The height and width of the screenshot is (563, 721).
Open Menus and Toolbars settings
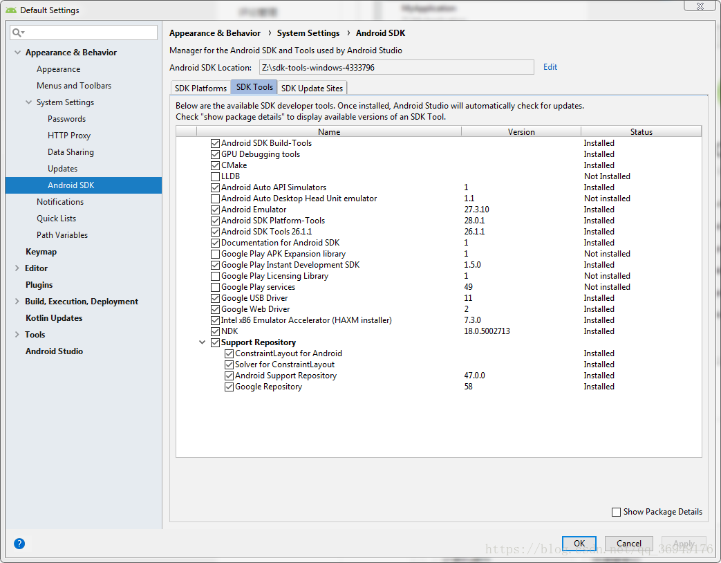pyautogui.click(x=74, y=86)
